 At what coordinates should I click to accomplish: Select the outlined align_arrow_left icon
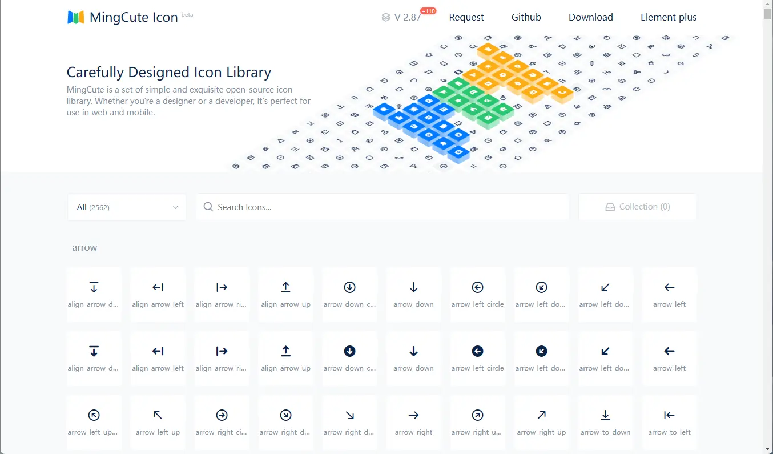[158, 295]
